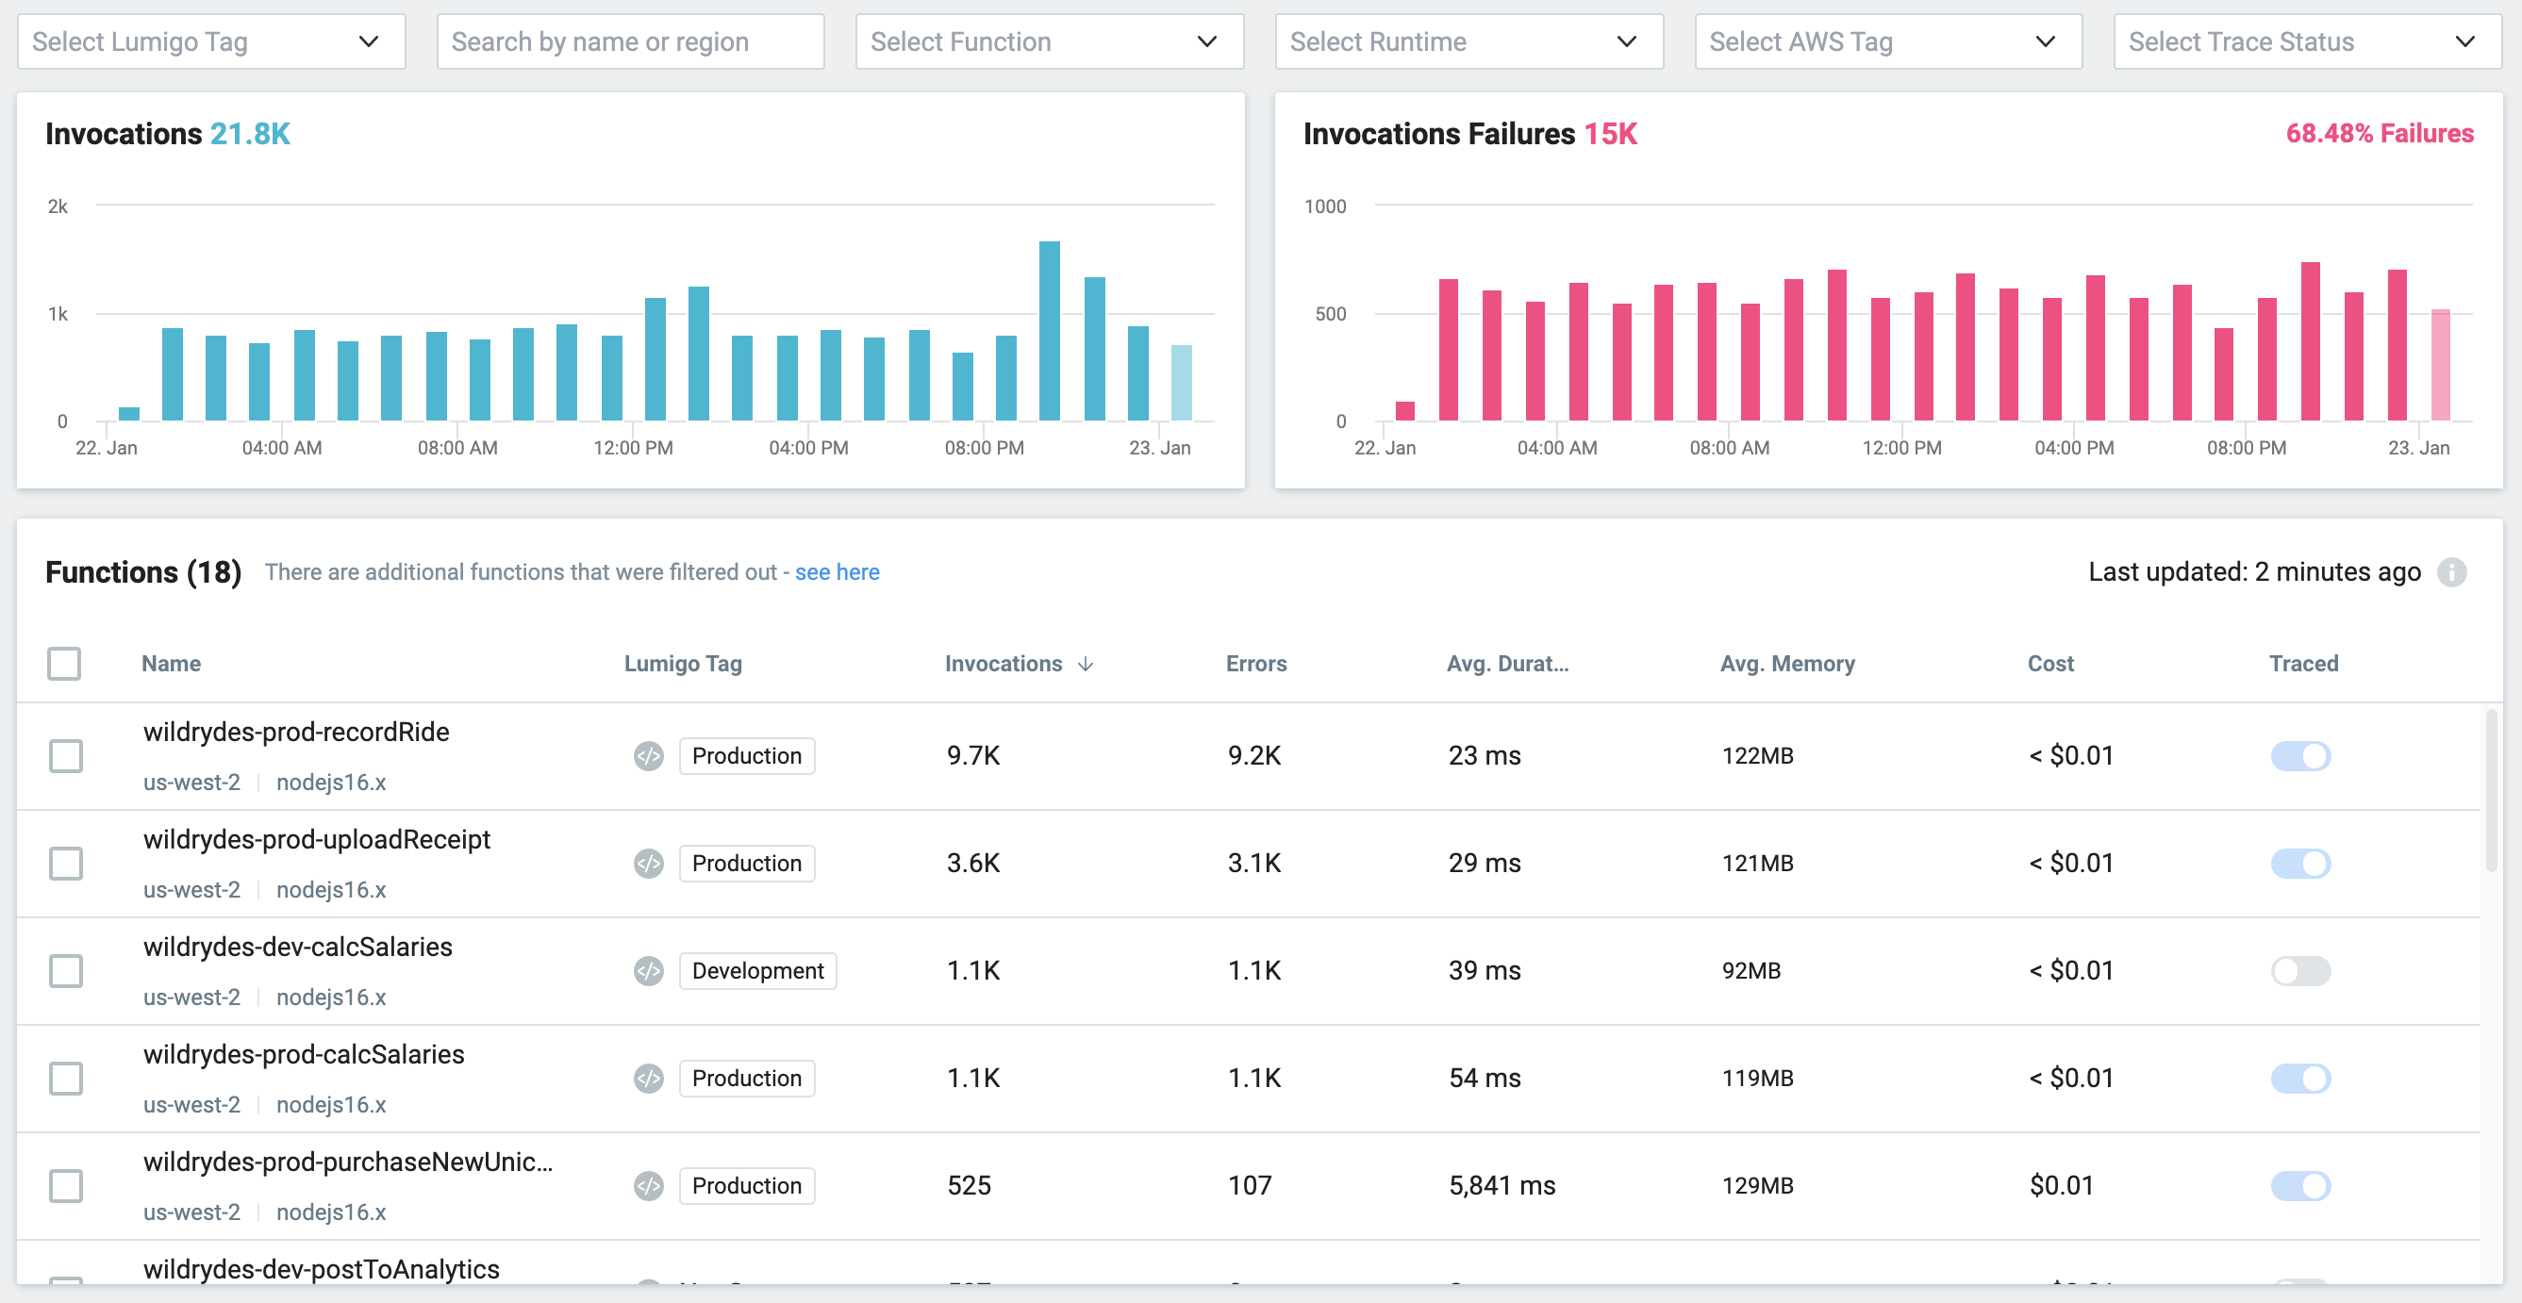Click code icon in wildrydes-prod-purchaseNewUnic row
2522x1303 pixels.
pyautogui.click(x=648, y=1186)
